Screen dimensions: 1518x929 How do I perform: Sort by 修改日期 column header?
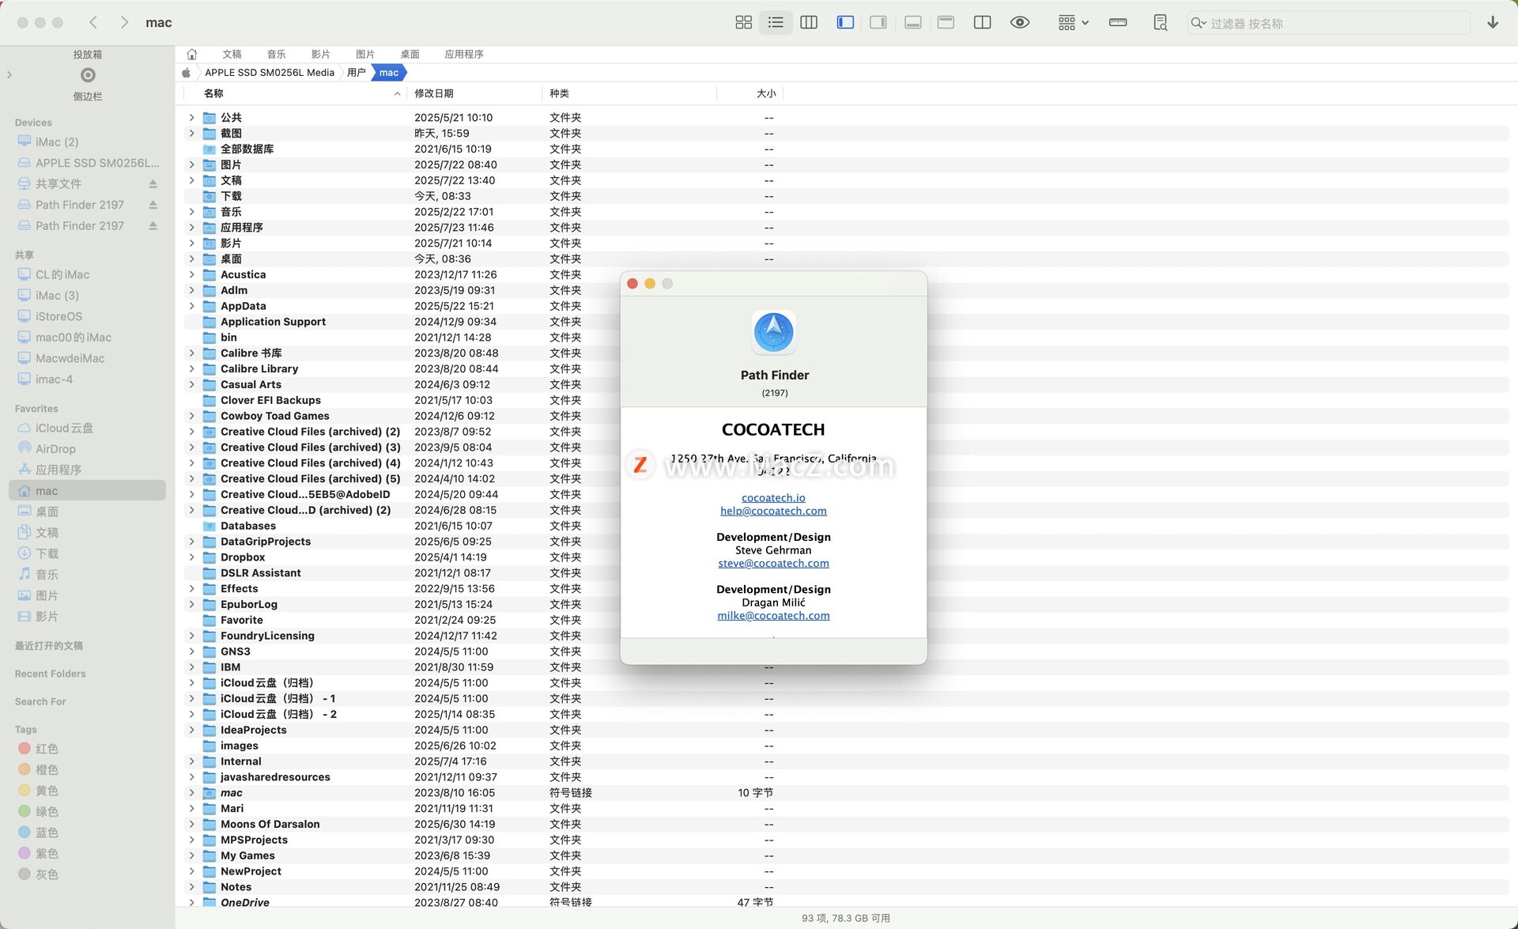coord(474,93)
